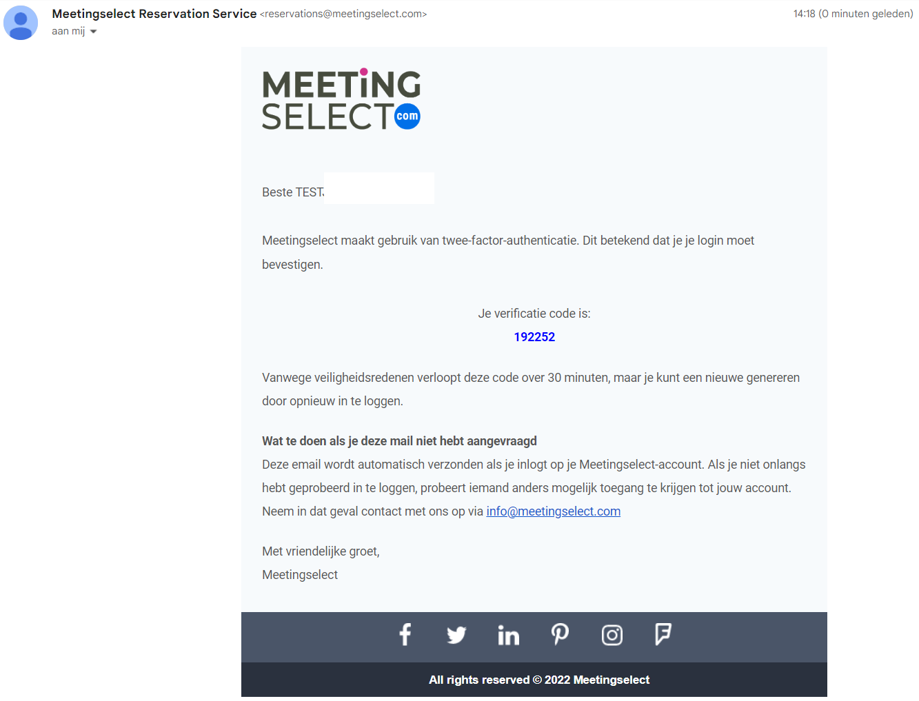This screenshot has width=919, height=701.
Task: Click the reservations@meetingselect.com sender address
Action: click(343, 14)
